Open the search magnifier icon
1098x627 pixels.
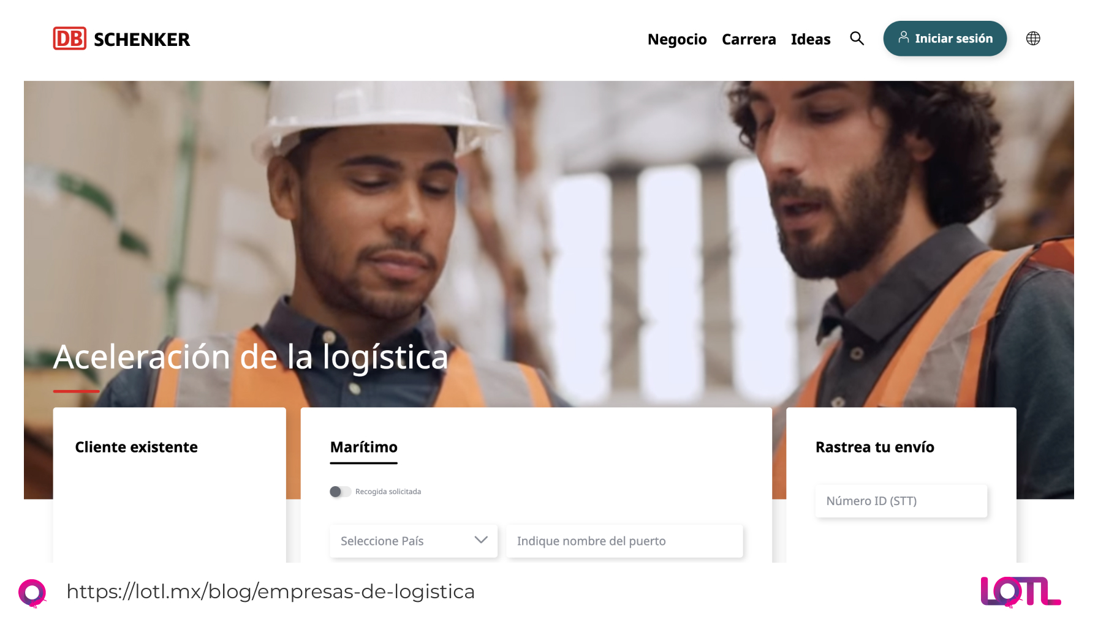[x=857, y=39]
